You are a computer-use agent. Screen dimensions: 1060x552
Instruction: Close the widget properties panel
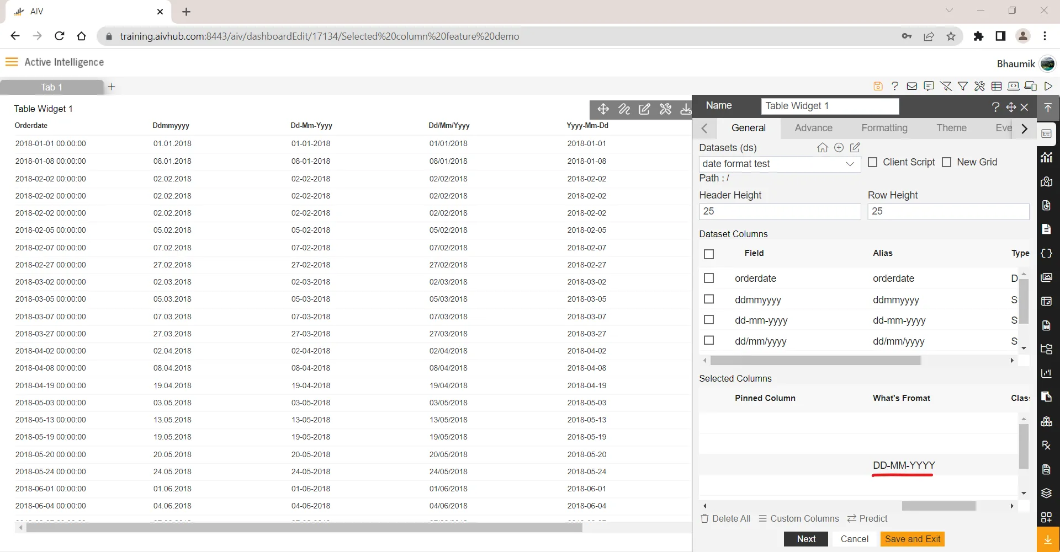(1025, 107)
